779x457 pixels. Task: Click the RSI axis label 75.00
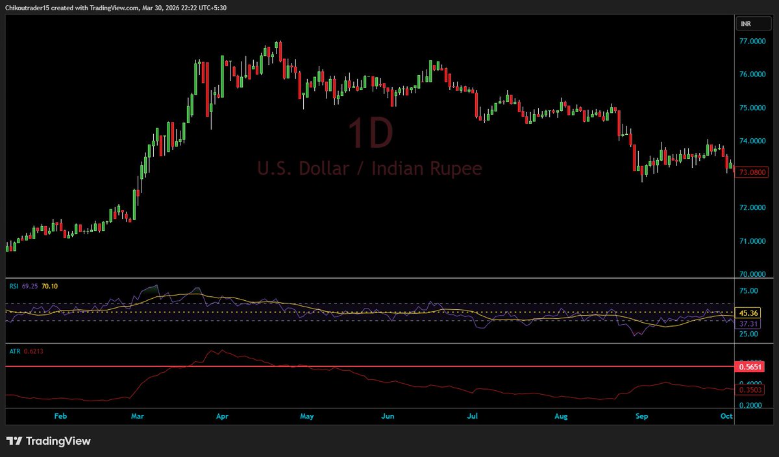(x=748, y=290)
